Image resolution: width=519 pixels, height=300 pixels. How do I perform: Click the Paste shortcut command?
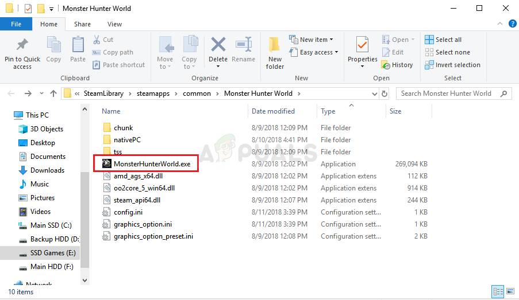[119, 65]
